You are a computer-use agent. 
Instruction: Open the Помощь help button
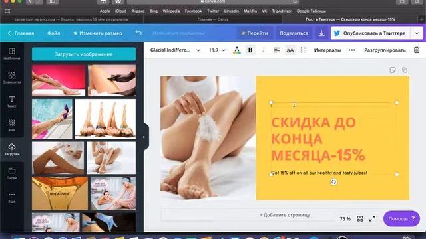(x=401, y=218)
